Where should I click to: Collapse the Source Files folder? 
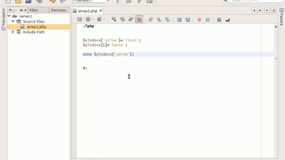coord(13,21)
